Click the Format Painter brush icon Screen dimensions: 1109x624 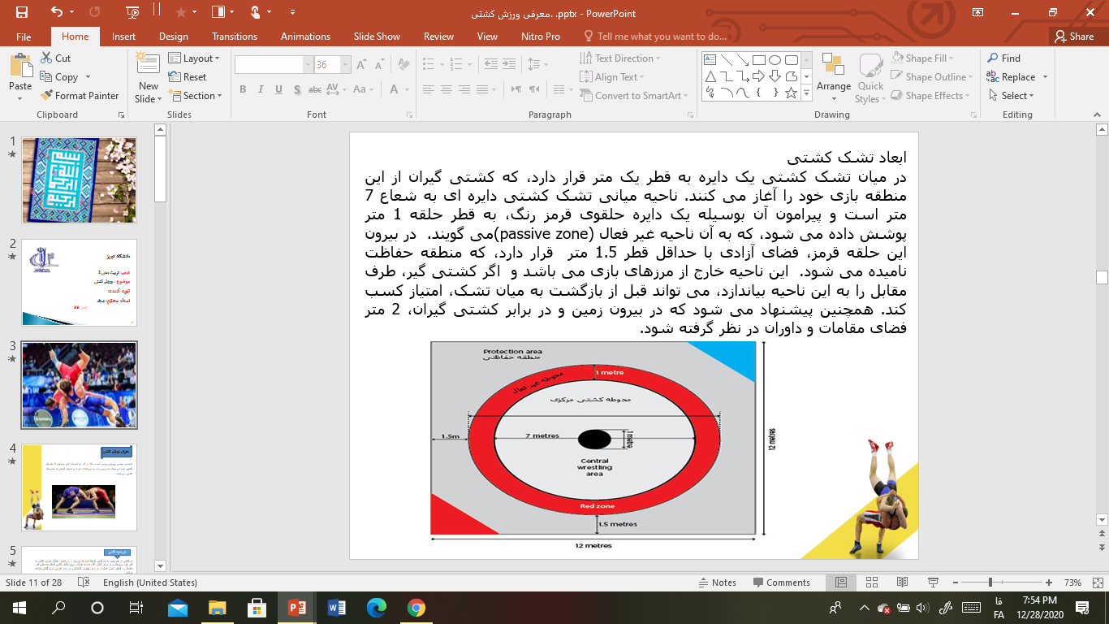click(x=48, y=96)
